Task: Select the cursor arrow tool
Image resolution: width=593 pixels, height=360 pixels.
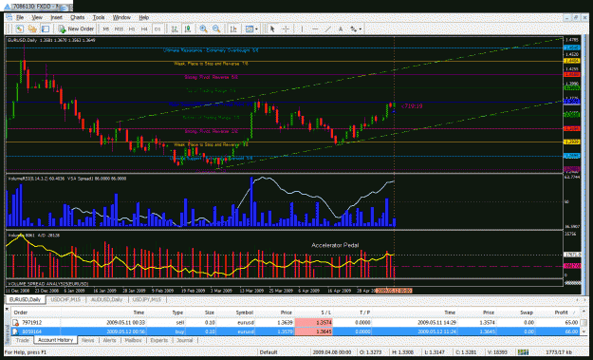Action: (x=272, y=28)
